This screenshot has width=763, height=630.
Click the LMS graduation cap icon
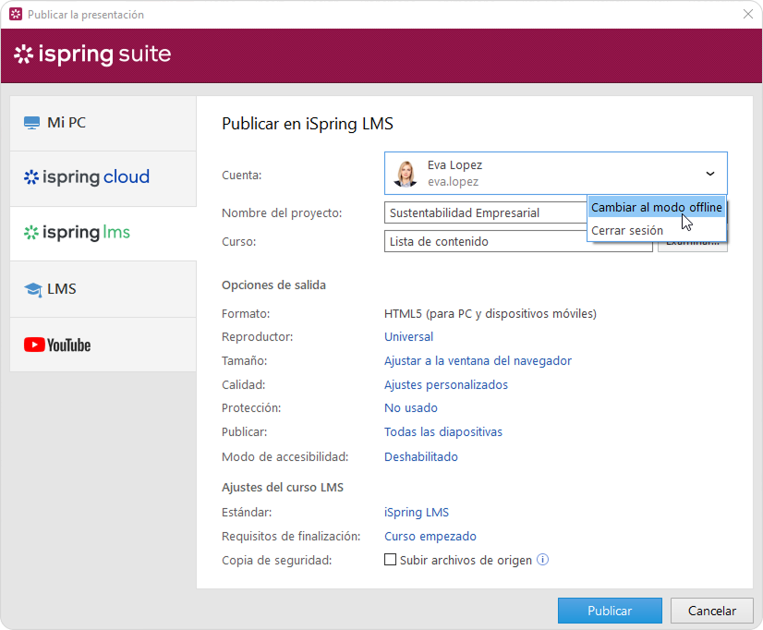point(33,289)
